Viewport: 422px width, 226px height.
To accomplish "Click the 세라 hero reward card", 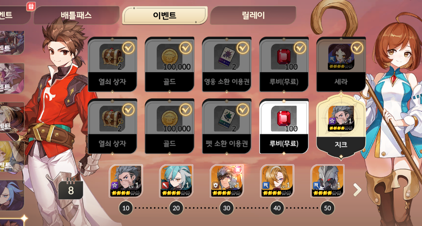I will pos(341,65).
